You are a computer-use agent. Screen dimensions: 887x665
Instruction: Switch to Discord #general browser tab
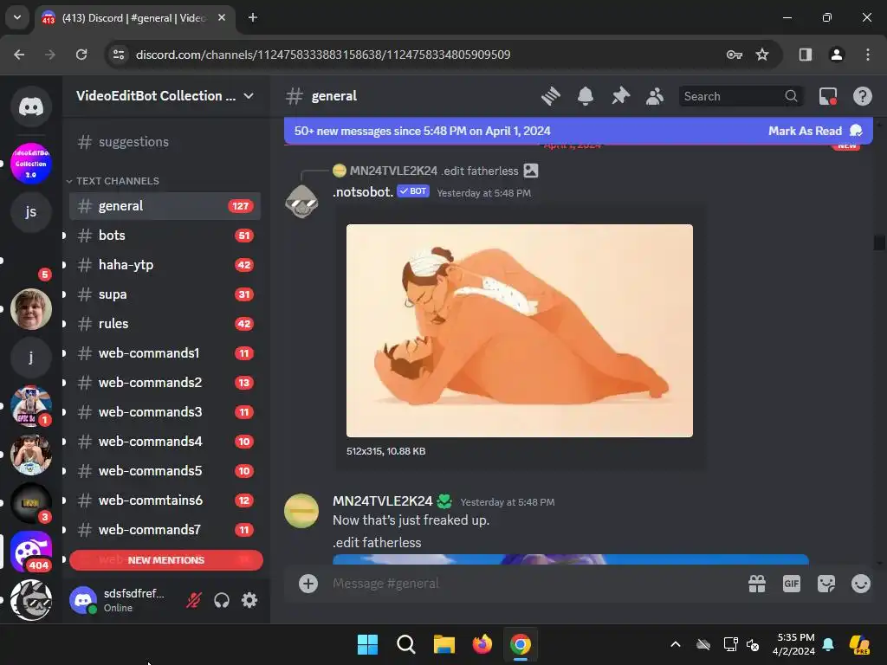coord(133,18)
